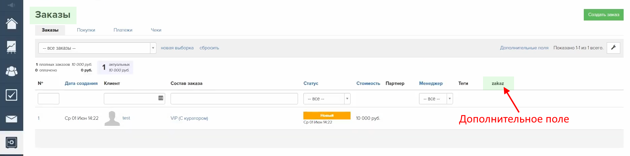Click the Состав заказа filter input field

[234, 99]
